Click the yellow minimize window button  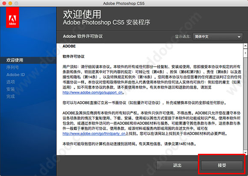(x=10, y=3)
